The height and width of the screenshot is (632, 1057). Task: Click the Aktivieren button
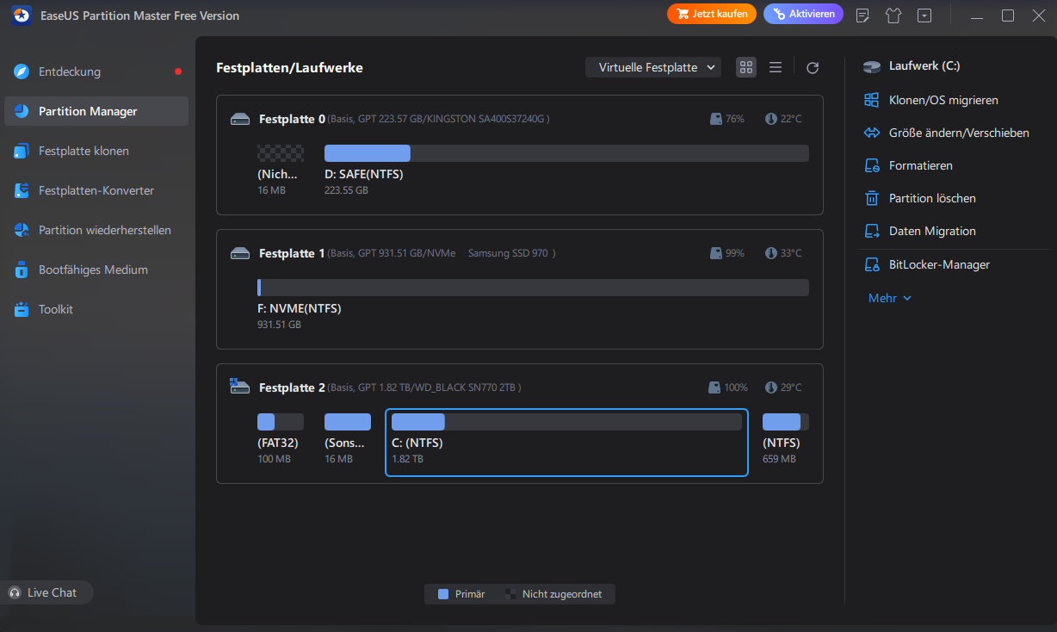point(803,14)
